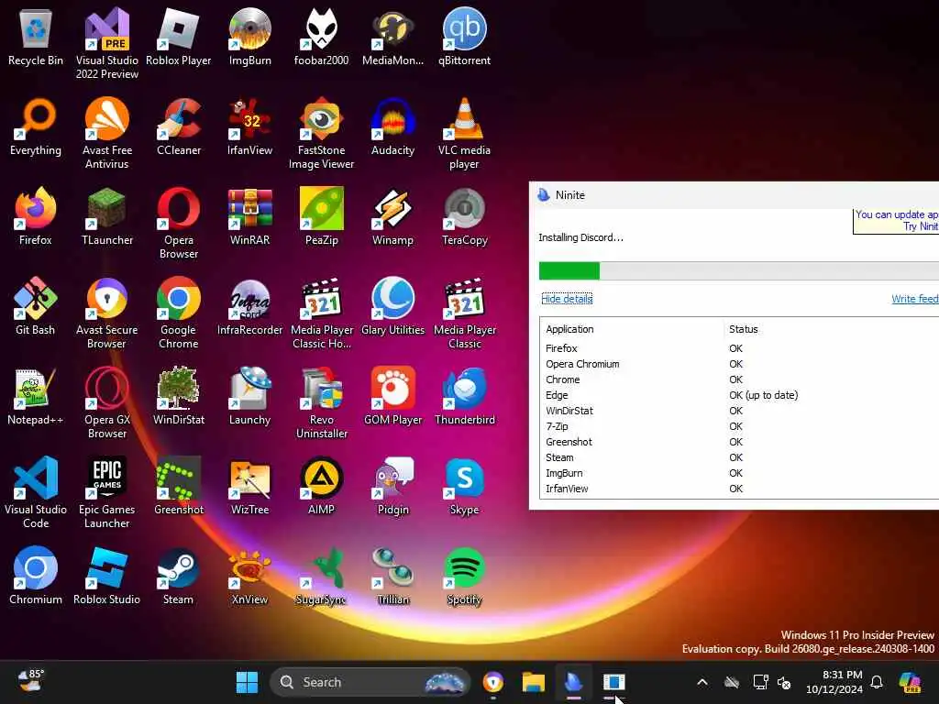
Task: Click the Ninite install progress bar
Action: coord(739,270)
